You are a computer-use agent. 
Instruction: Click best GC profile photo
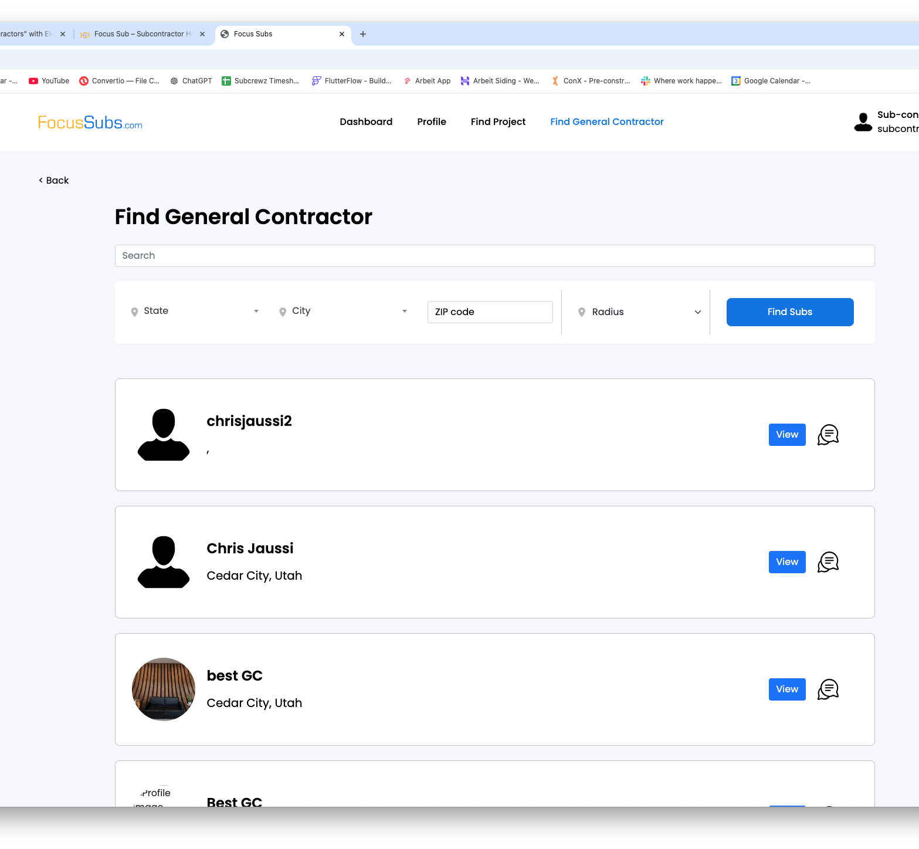(x=164, y=689)
